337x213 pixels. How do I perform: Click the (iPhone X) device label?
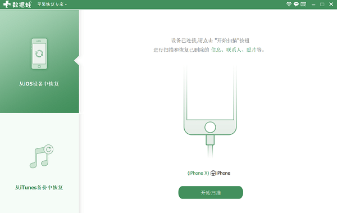(198, 173)
